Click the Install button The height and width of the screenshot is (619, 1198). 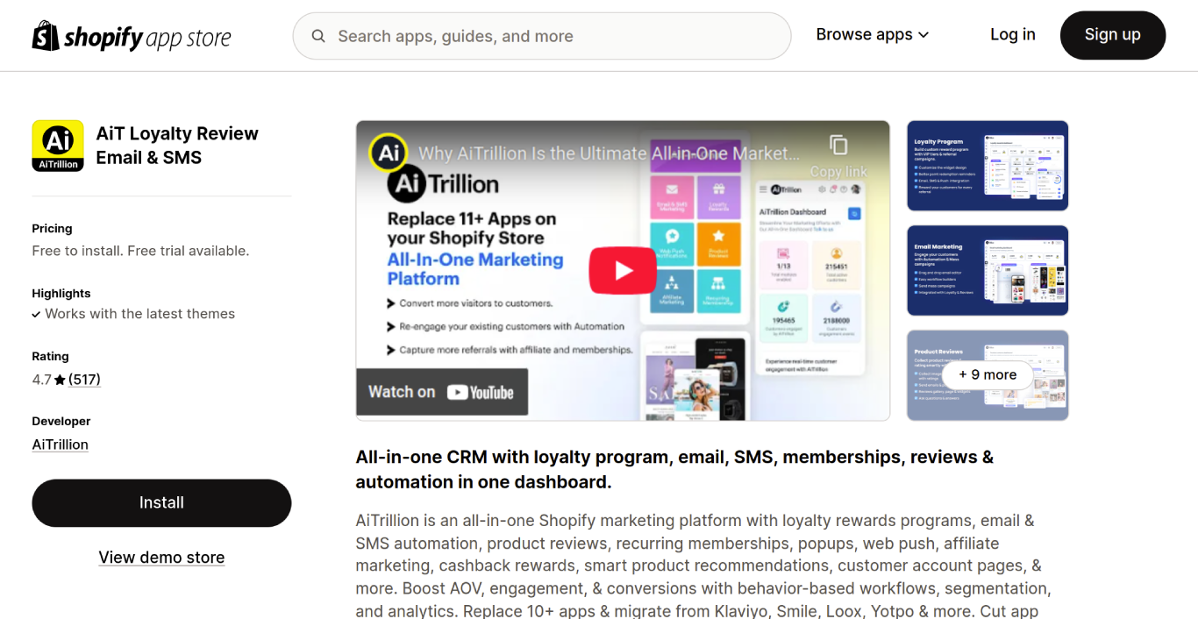pos(161,502)
